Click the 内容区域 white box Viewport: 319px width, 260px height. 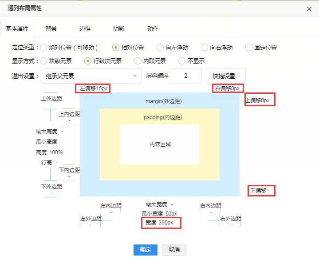point(160,144)
